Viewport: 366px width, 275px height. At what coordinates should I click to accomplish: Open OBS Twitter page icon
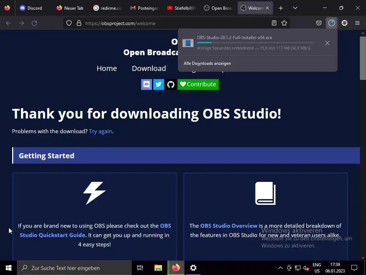click(x=159, y=84)
